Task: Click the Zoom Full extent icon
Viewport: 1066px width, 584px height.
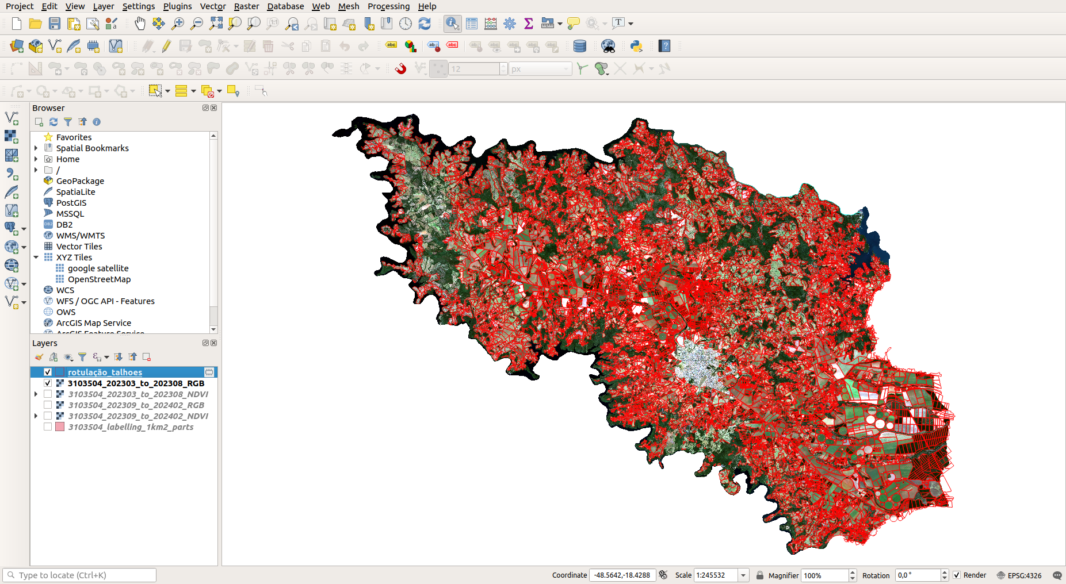Action: 216,24
